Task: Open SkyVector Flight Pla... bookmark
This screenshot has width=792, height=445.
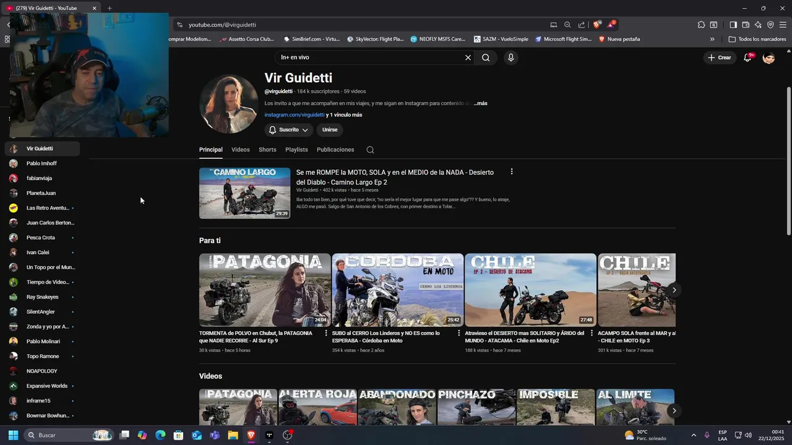Action: 375,39
